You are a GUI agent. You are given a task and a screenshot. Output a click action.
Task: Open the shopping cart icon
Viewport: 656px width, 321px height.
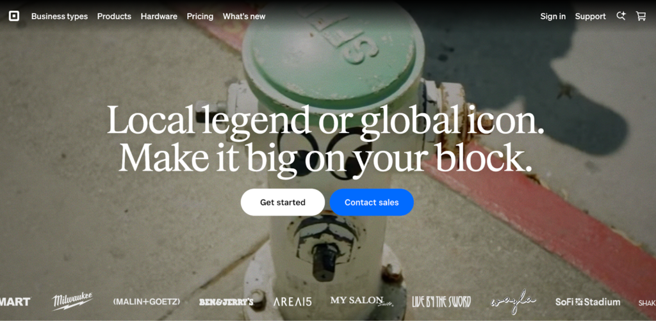point(641,16)
